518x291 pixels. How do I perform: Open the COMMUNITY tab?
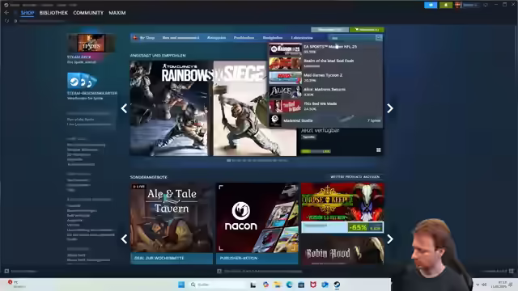point(88,13)
